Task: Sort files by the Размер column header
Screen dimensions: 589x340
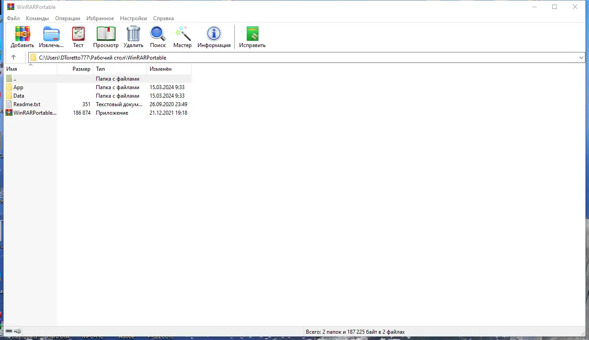Action: pyautogui.click(x=75, y=69)
